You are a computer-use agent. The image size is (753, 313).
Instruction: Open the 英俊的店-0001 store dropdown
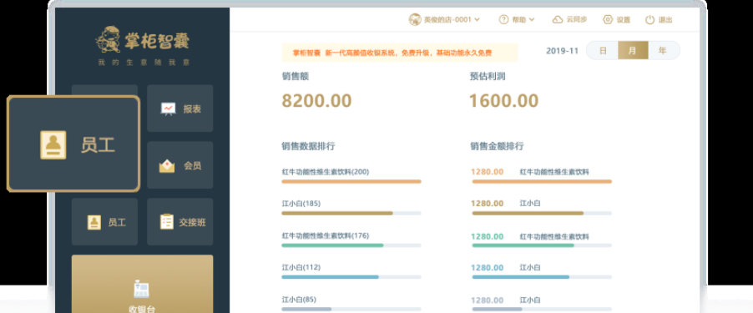[x=444, y=20]
